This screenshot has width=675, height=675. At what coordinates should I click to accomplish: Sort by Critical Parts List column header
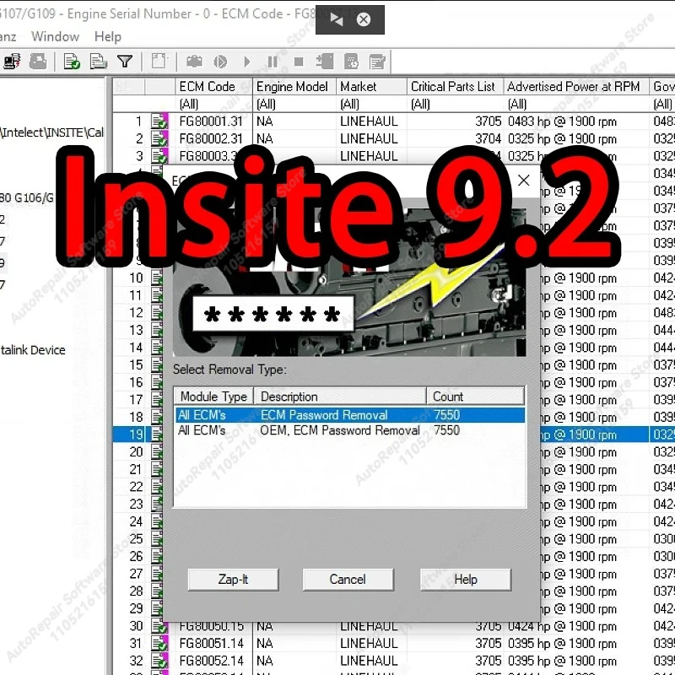455,87
